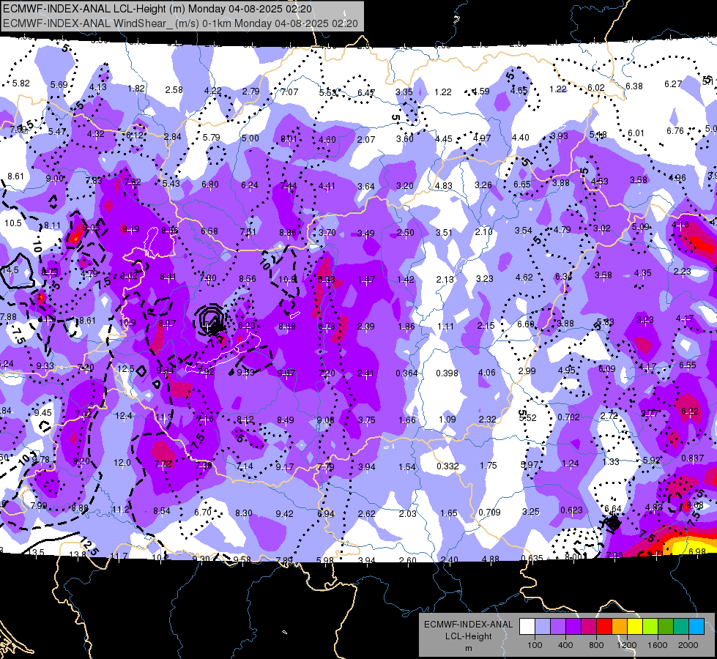717x659 pixels.
Task: Click the 14.5 wind shear value
Action: [x=10, y=269]
